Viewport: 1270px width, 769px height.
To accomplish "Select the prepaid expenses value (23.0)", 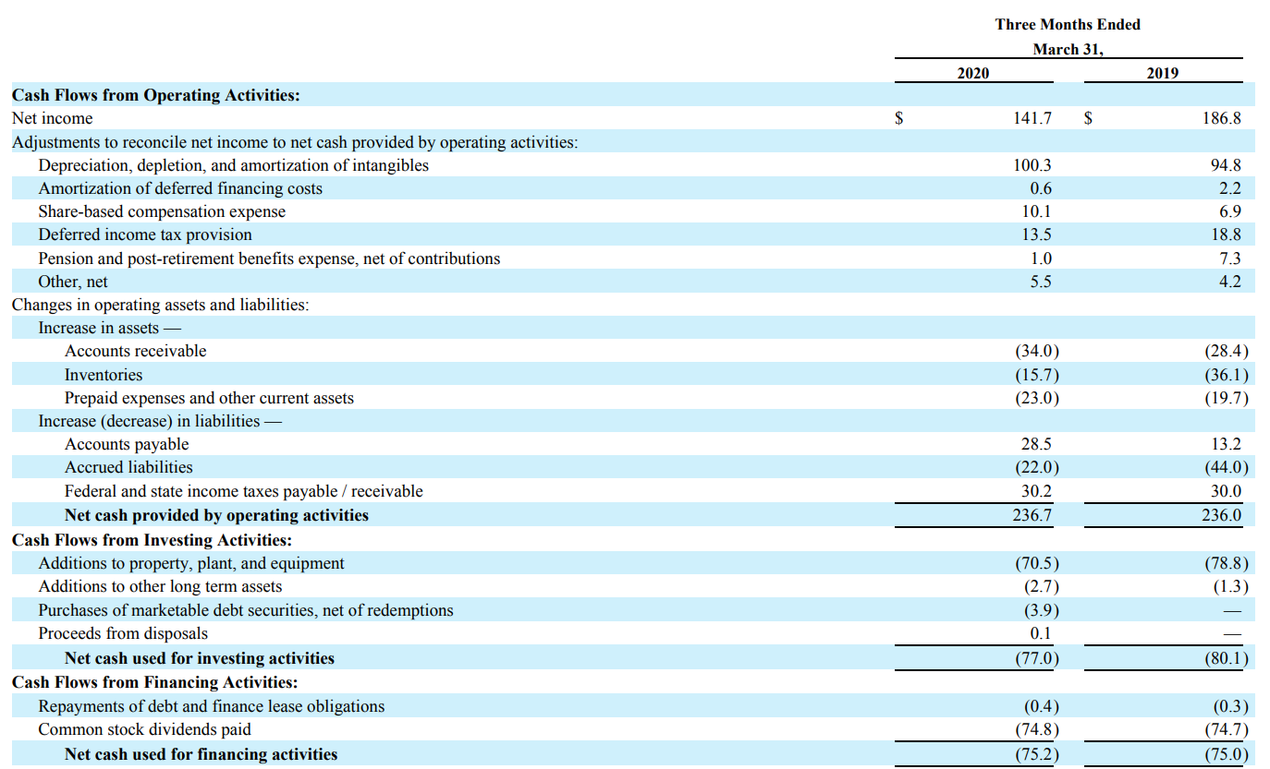I will 1037,398.
